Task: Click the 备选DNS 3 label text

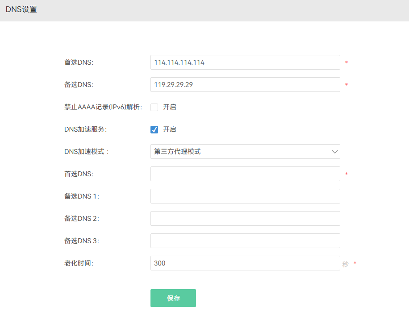Action: 82,241
